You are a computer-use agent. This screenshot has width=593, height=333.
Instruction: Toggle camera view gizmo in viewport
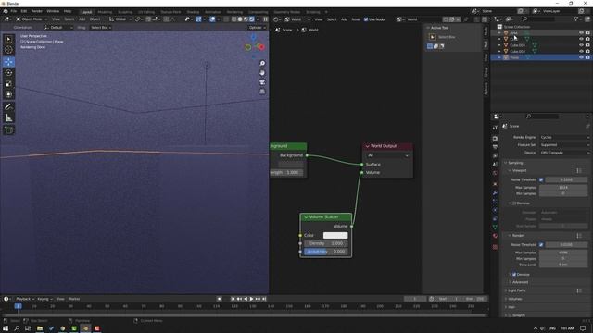pyautogui.click(x=262, y=82)
